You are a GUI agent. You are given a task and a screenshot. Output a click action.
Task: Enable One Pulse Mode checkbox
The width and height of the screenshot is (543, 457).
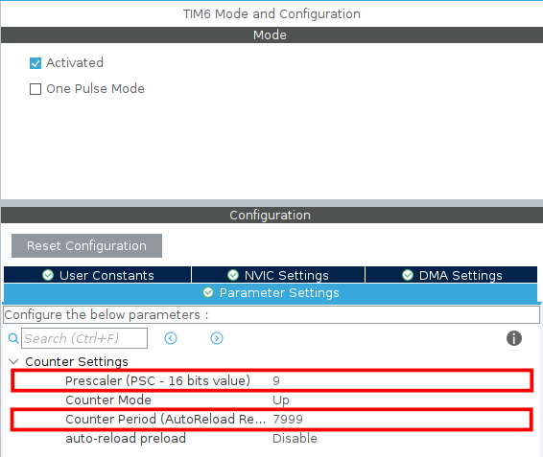coord(35,89)
